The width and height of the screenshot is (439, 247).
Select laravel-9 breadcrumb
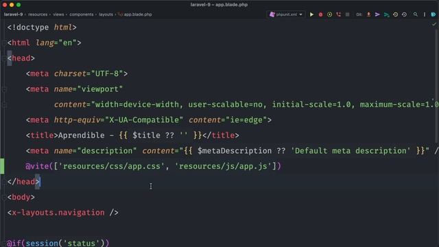[13, 14]
